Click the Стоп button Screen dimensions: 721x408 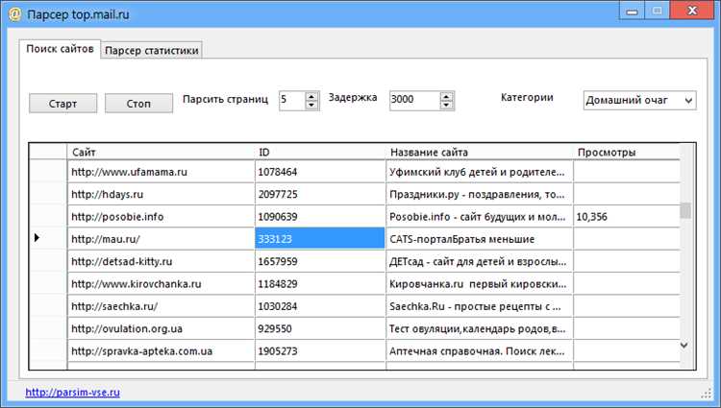[138, 104]
